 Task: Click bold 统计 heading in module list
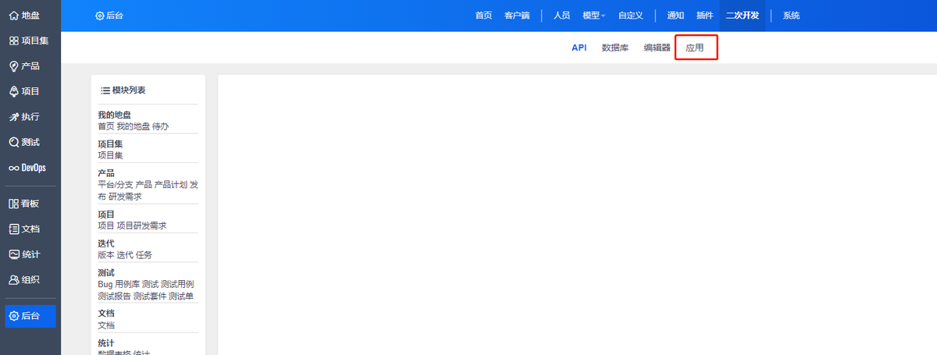[106, 343]
